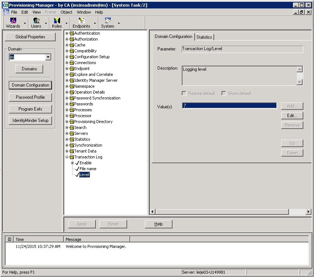This screenshot has height=277, width=314.
Task: Click the System toolbar icon
Action: point(108,21)
